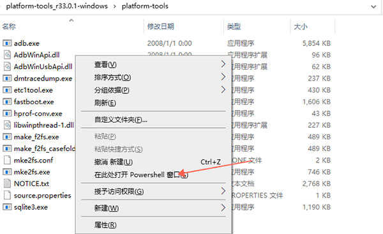This screenshot has width=383, height=234.
Task: Select the mke2fs.conf file icon
Action: tap(8, 160)
